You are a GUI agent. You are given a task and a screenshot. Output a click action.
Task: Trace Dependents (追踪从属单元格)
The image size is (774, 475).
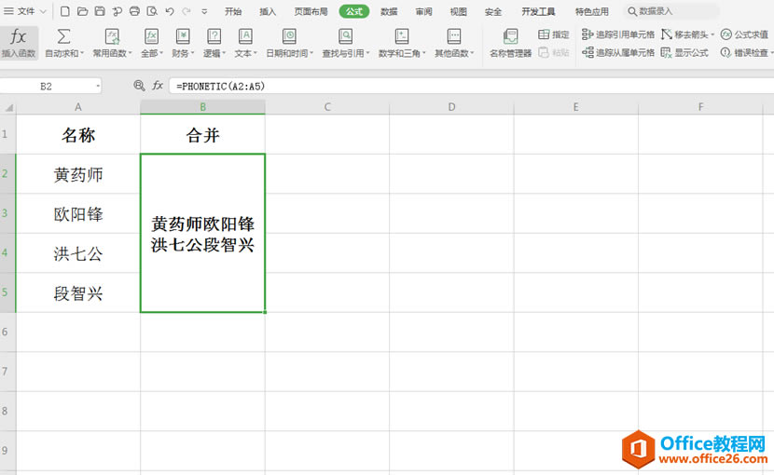click(618, 52)
